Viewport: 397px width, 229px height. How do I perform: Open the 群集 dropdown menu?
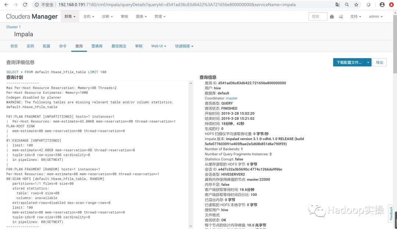(70, 16)
